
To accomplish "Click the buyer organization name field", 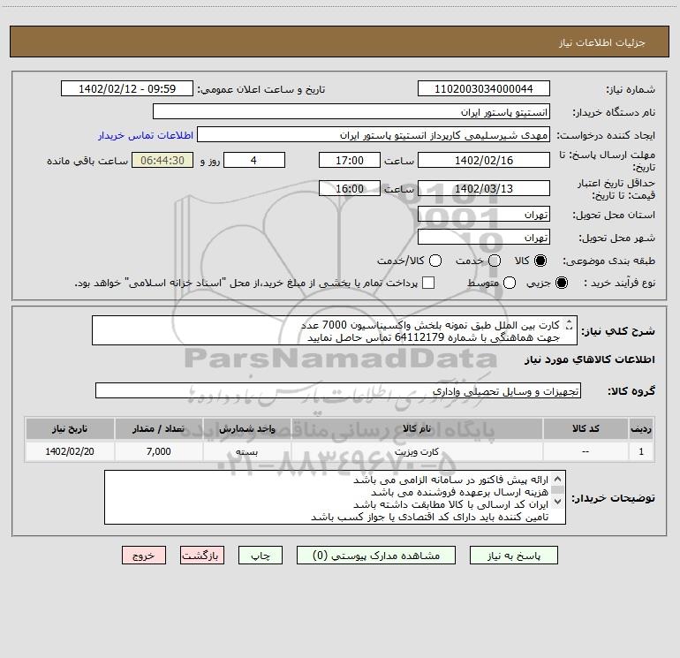I will point(351,111).
